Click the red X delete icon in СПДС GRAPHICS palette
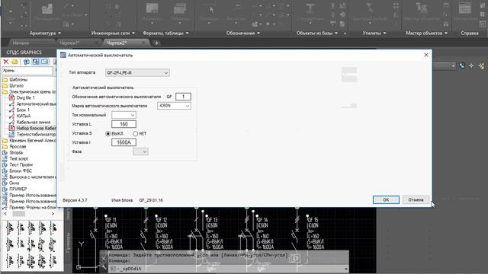This screenshot has width=488, height=274. click(5, 62)
